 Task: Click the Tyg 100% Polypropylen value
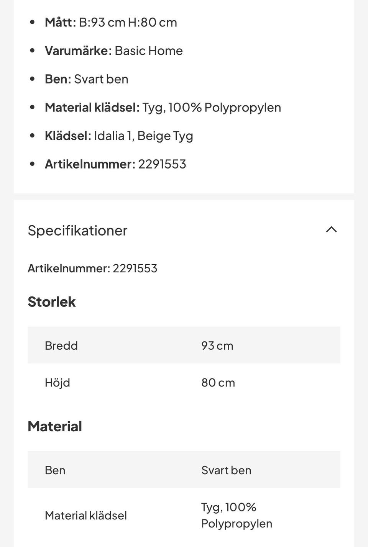(x=236, y=515)
